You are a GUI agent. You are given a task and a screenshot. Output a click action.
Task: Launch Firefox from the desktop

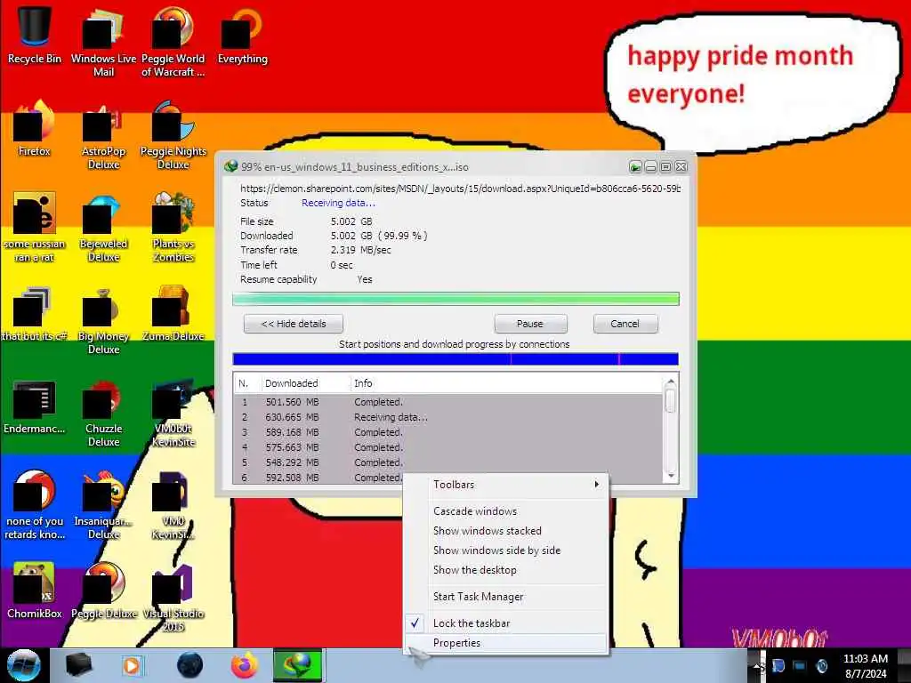[x=35, y=128]
